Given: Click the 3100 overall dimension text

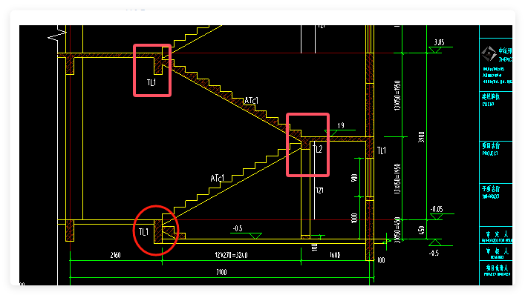Looking at the screenshot, I should [221, 272].
